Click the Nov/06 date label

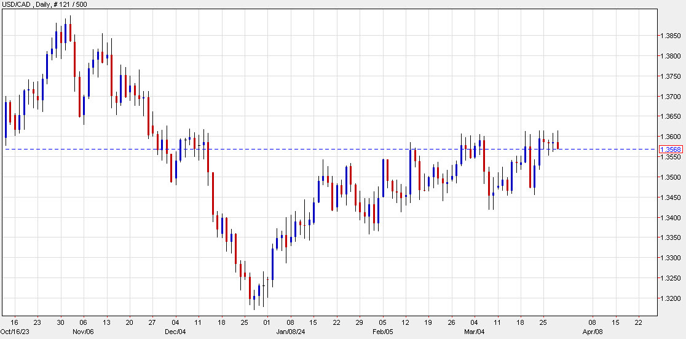[x=83, y=332]
